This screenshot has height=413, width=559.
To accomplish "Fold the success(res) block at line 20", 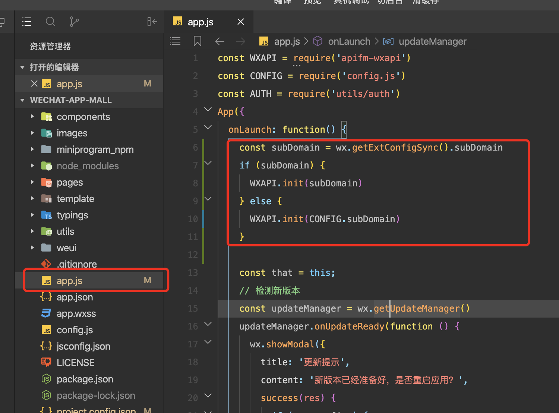I will coord(208,395).
